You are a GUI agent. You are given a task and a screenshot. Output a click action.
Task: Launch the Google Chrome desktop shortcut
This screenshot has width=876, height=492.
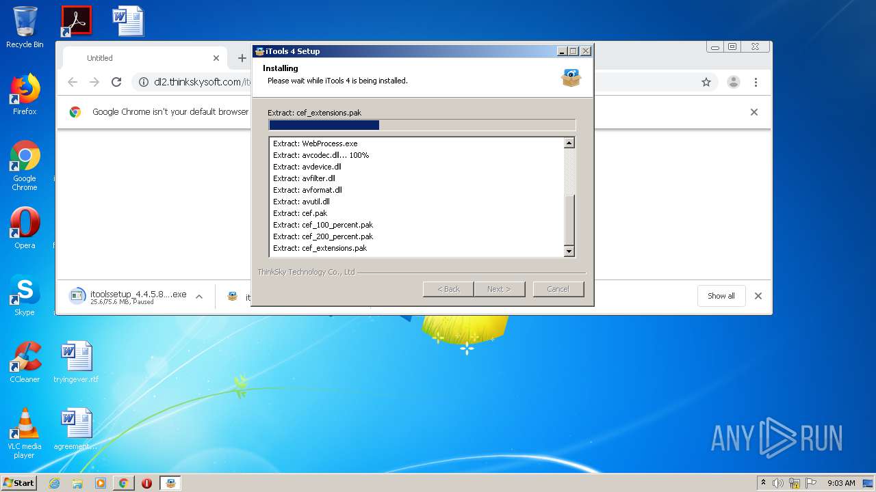(25, 165)
